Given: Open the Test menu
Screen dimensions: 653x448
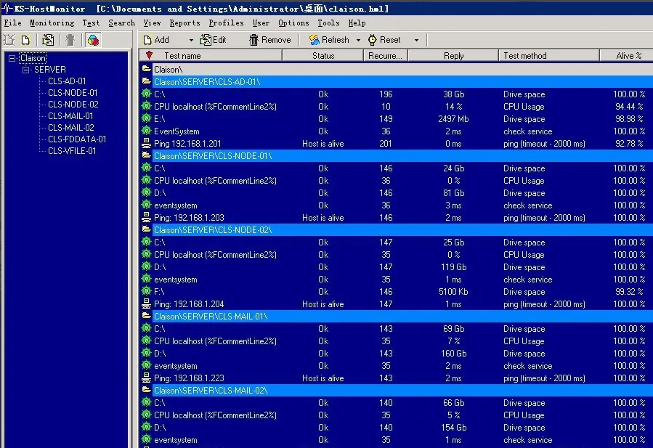Looking at the screenshot, I should (x=91, y=23).
